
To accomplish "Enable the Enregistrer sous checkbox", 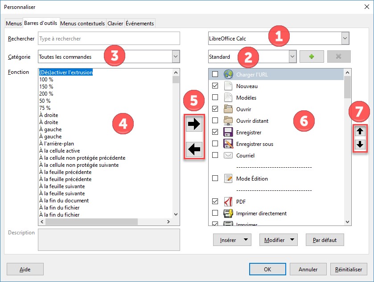I will pos(215,144).
